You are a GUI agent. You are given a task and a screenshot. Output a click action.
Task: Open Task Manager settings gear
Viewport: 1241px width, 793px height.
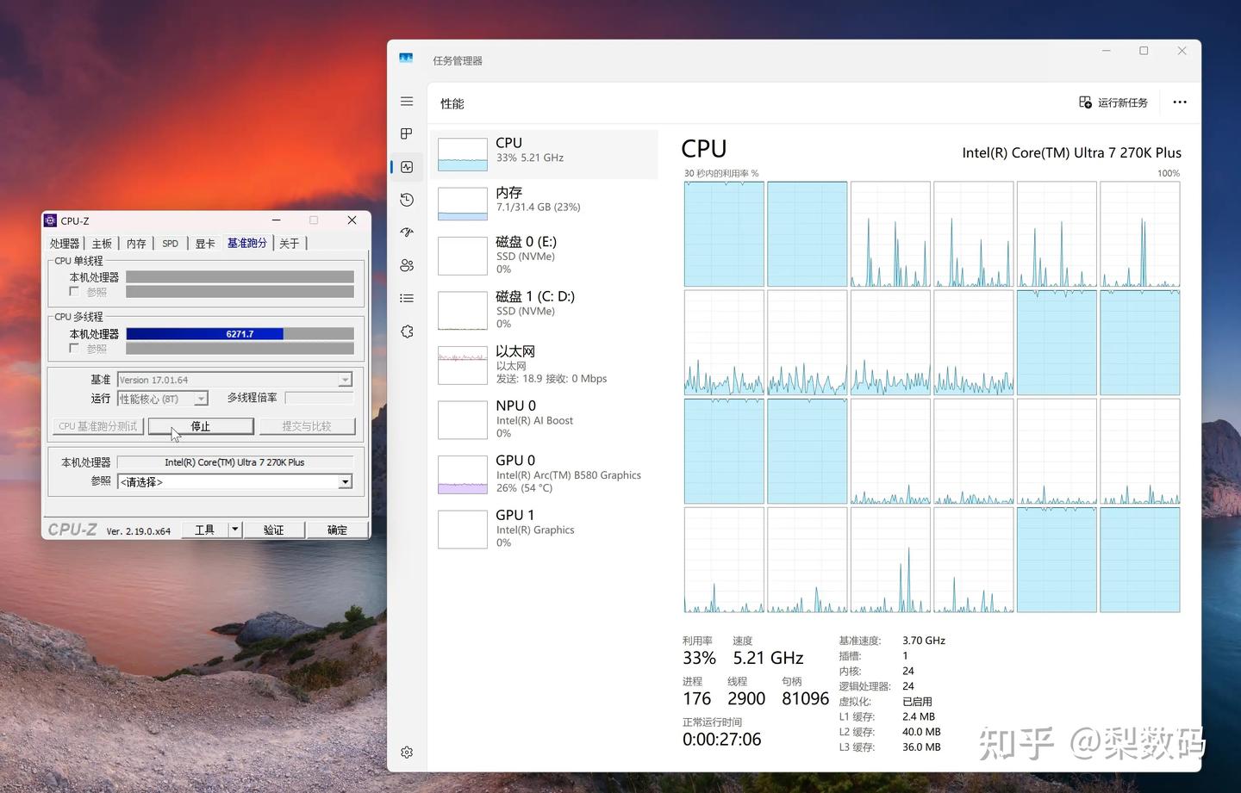pos(407,753)
